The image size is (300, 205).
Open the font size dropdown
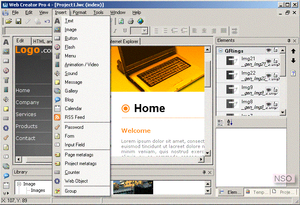tap(145, 31)
